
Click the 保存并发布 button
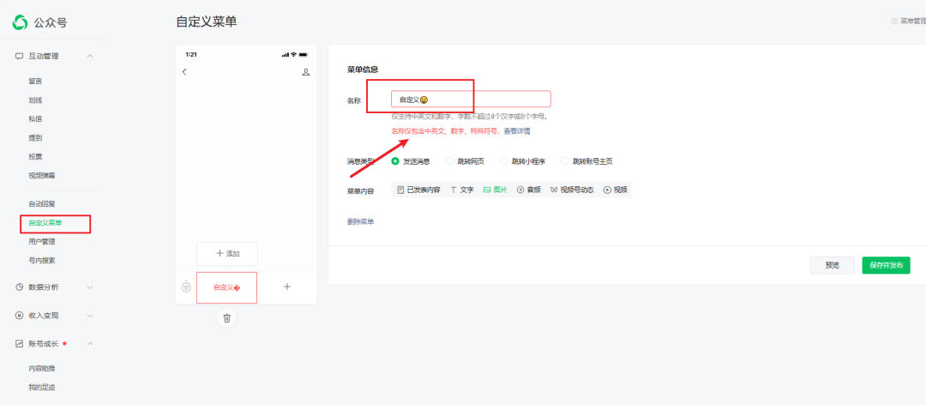tap(886, 265)
